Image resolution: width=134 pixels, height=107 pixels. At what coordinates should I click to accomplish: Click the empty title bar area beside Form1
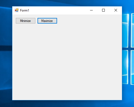coord(58,10)
